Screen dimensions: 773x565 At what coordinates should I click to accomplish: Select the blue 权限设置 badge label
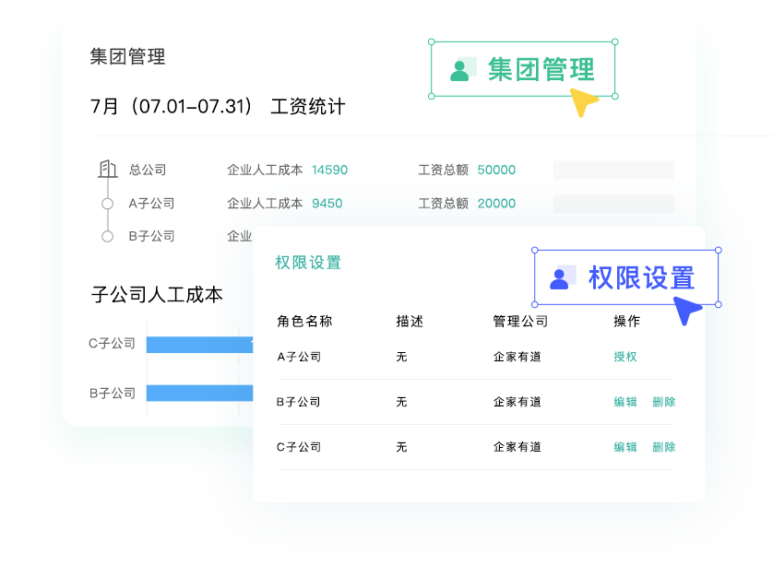point(641,278)
